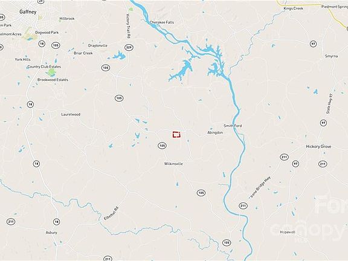This screenshot has width=348, height=261.
Task: Click the route 97 shield near Smyrna
Action: 313,43
